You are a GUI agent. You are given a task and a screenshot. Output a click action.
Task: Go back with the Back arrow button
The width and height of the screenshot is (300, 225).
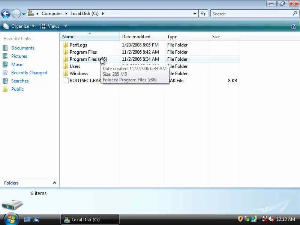point(6,13)
